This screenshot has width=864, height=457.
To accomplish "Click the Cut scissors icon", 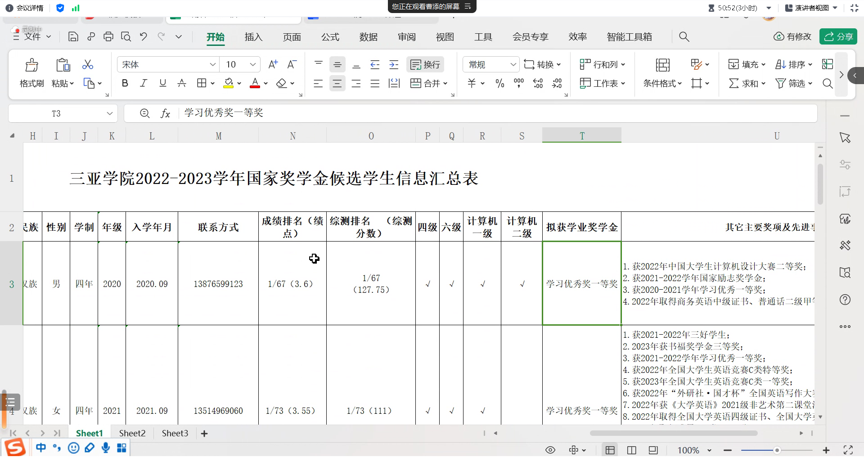I will click(88, 65).
